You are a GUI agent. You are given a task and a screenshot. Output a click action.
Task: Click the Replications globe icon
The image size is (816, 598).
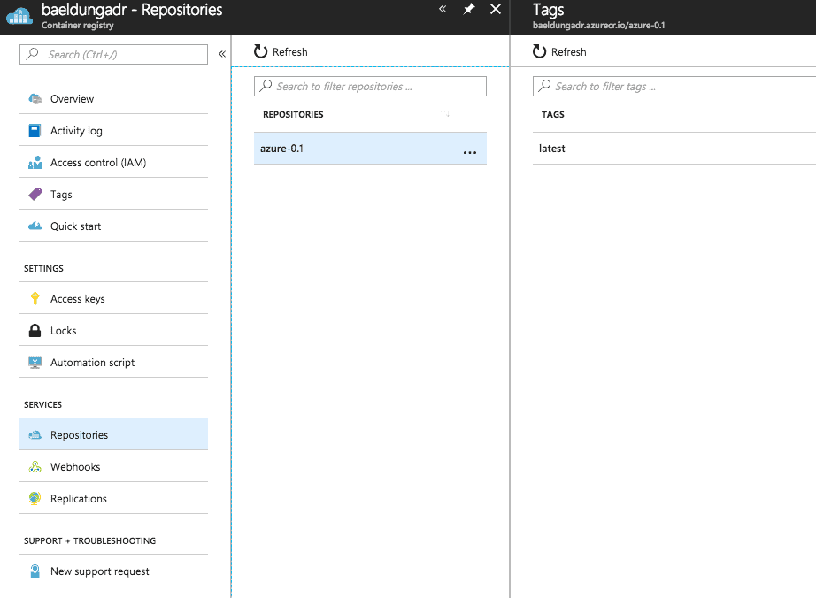[35, 499]
